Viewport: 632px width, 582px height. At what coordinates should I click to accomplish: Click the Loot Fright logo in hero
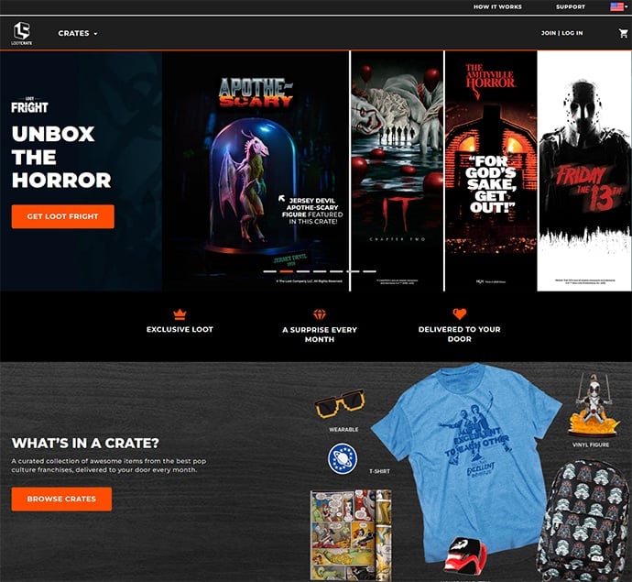29,104
